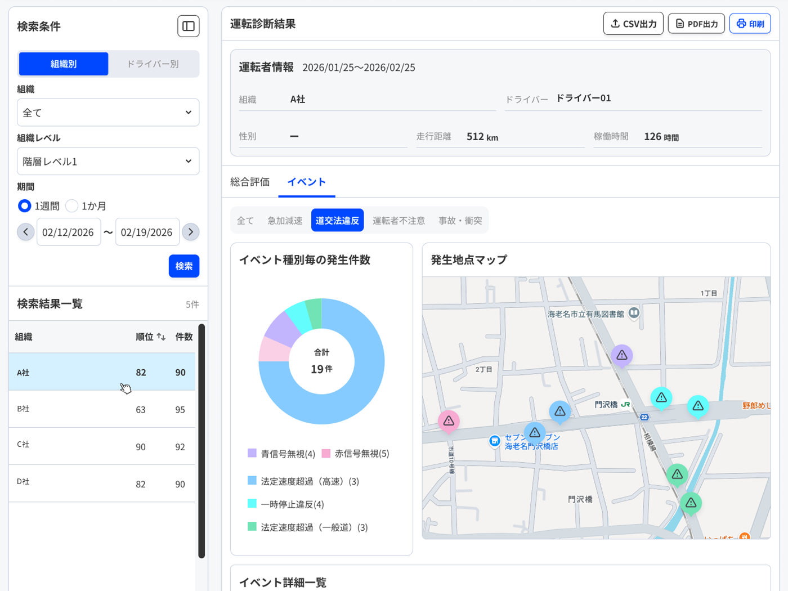Click the end date field 02/19/2026
Image resolution: width=788 pixels, height=591 pixels.
click(x=147, y=232)
